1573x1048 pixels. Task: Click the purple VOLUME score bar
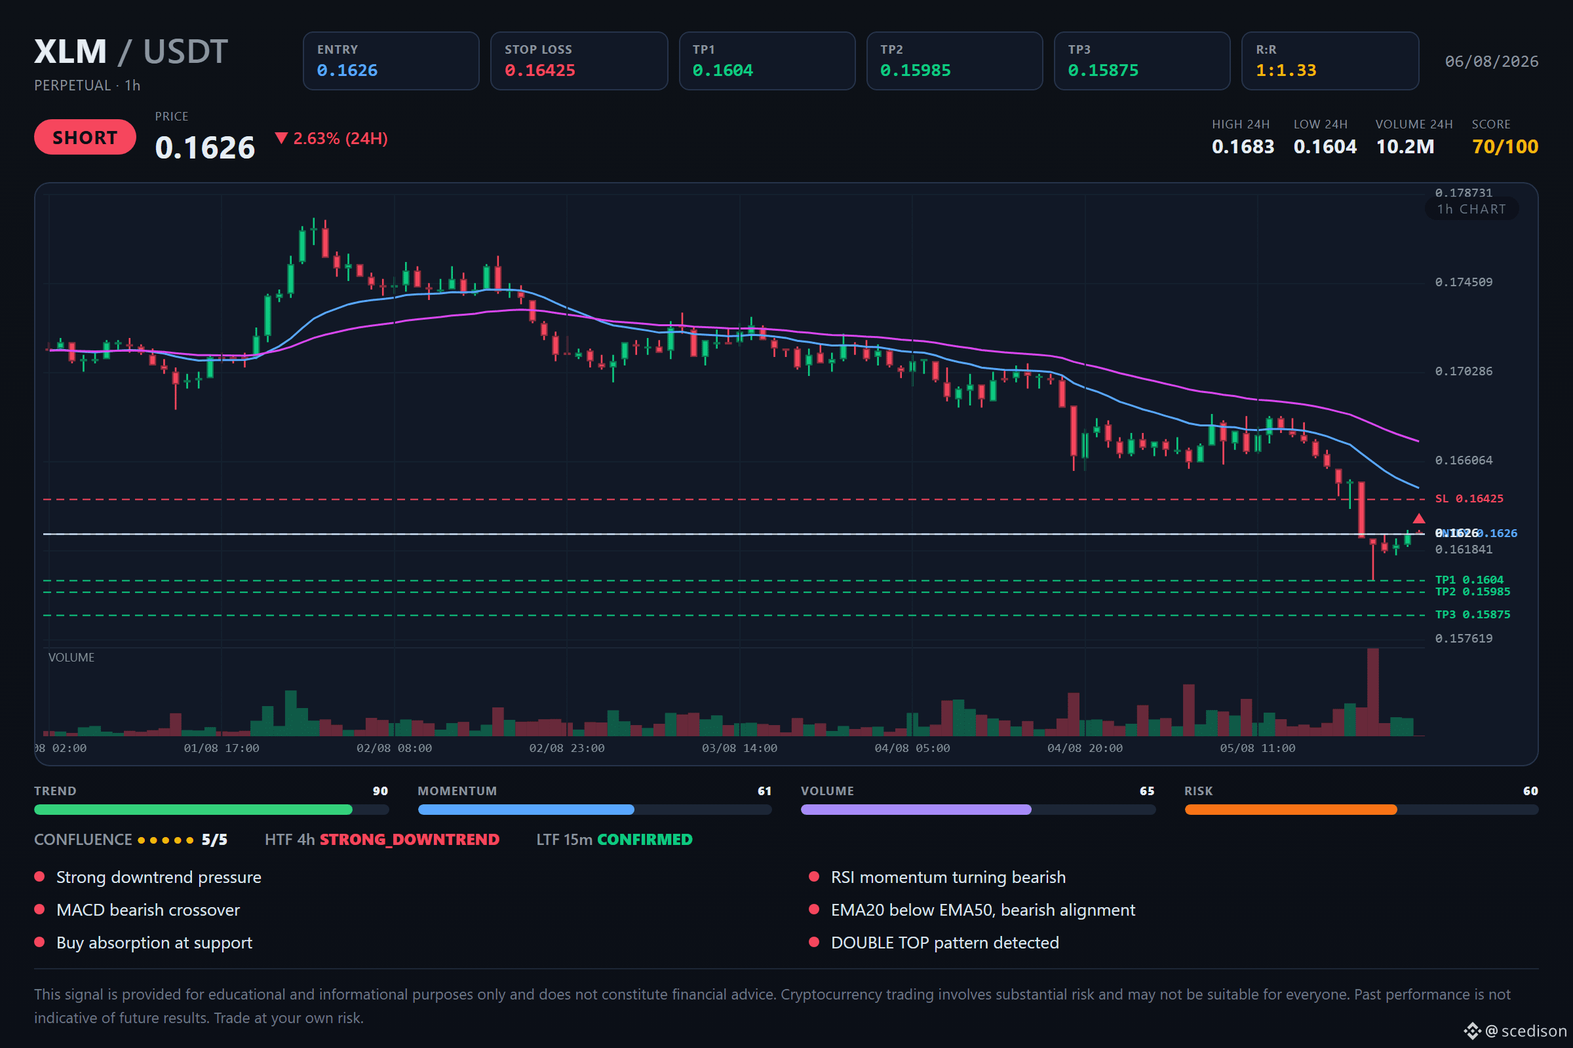tap(978, 810)
